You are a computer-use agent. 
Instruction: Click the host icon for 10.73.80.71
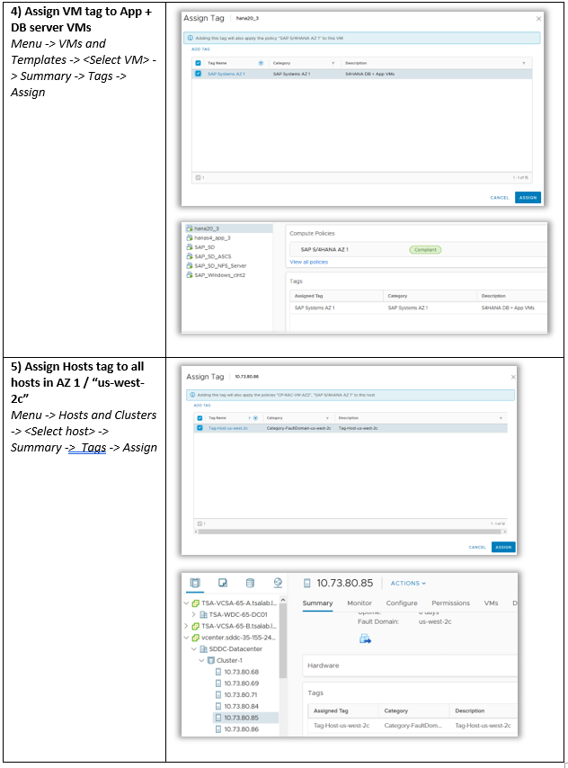tap(218, 694)
